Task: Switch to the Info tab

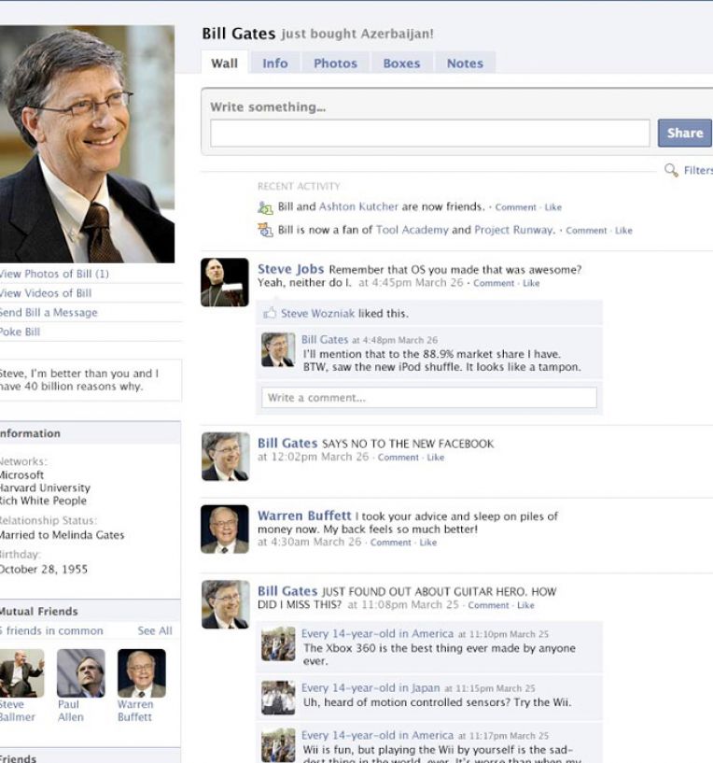Action: point(275,64)
